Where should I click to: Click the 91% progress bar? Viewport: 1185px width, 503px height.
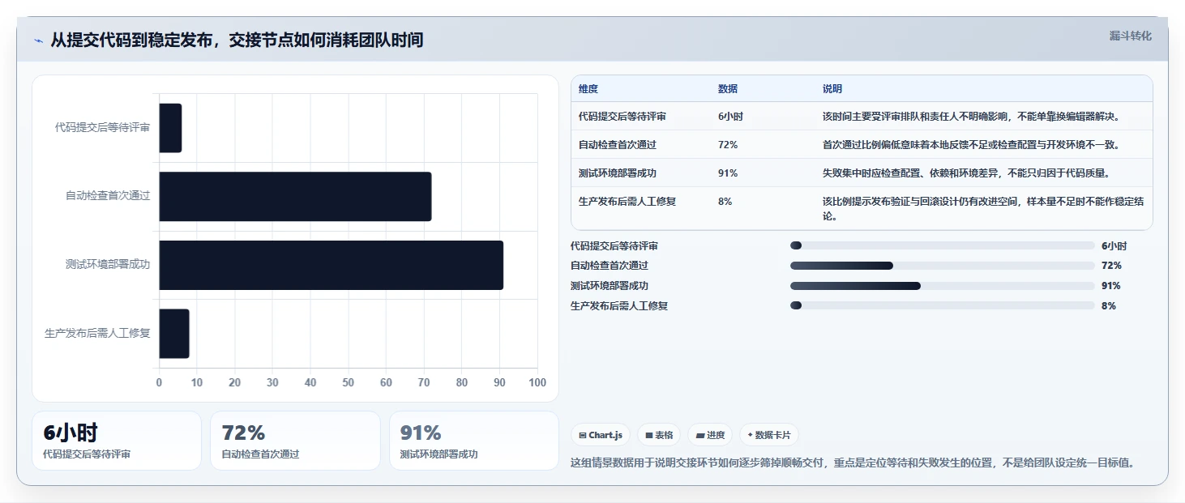click(x=943, y=286)
